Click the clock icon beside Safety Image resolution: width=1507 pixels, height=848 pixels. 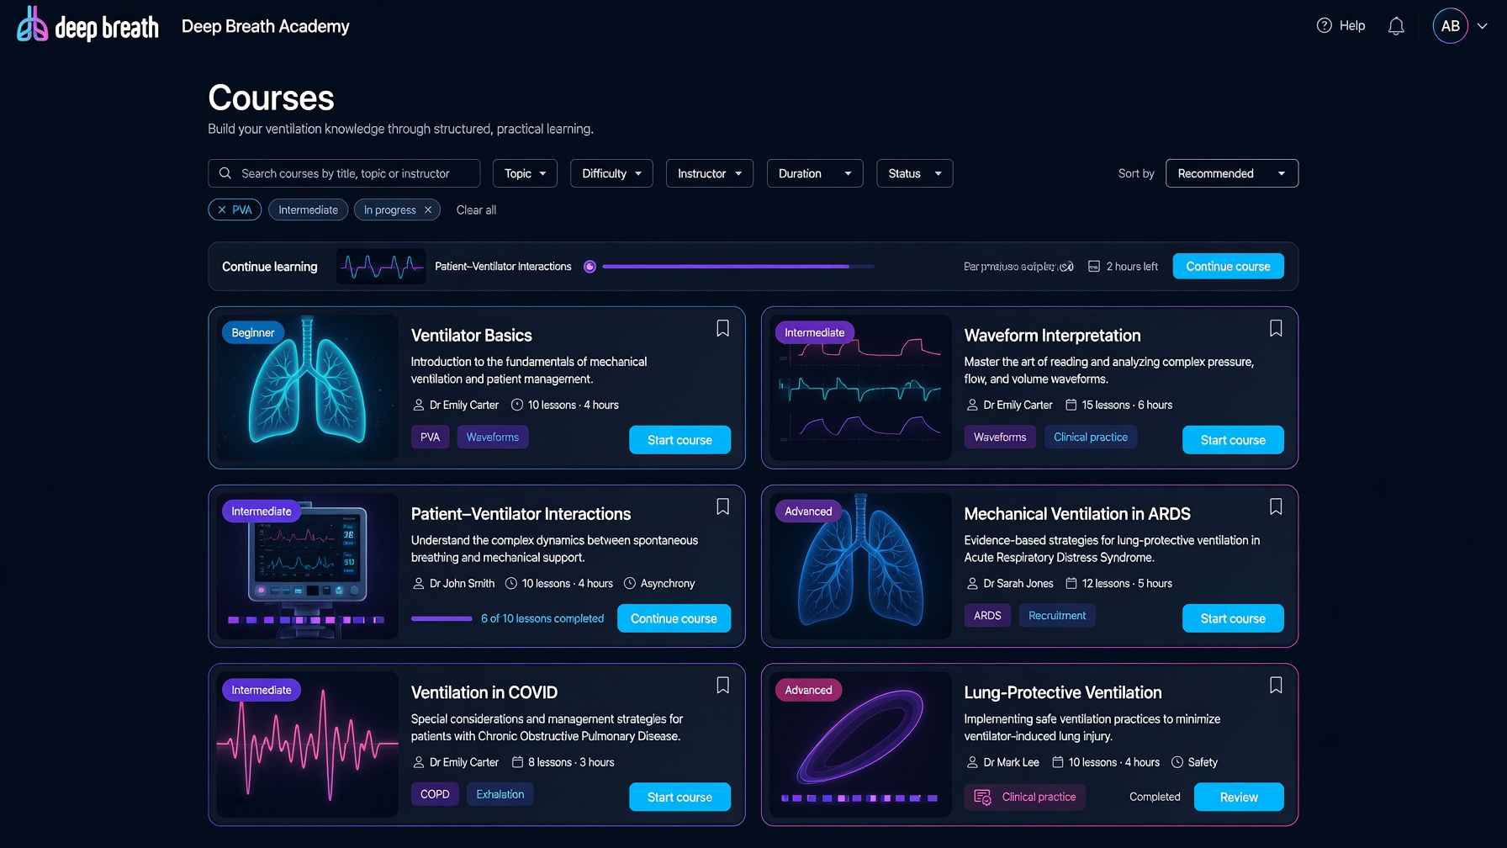pos(1177,762)
